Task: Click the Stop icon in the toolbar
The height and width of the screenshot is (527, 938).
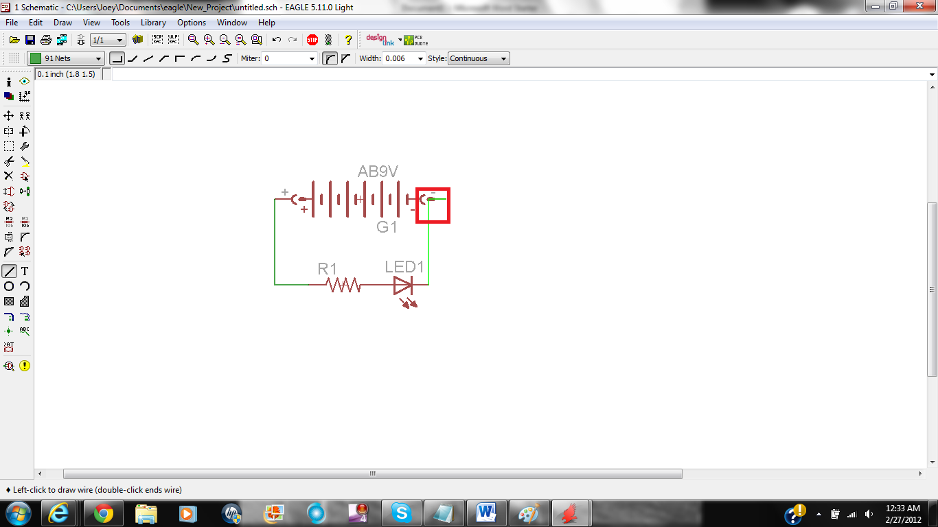Action: click(312, 39)
